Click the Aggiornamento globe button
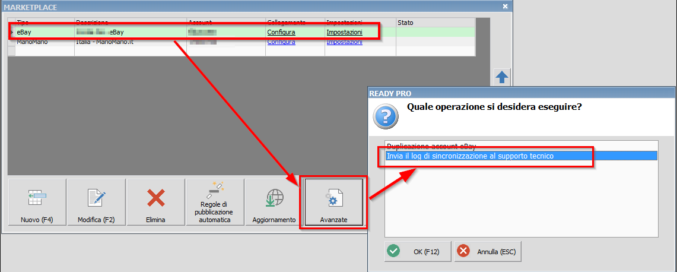Screen dimensions: 677x272 click(274, 203)
